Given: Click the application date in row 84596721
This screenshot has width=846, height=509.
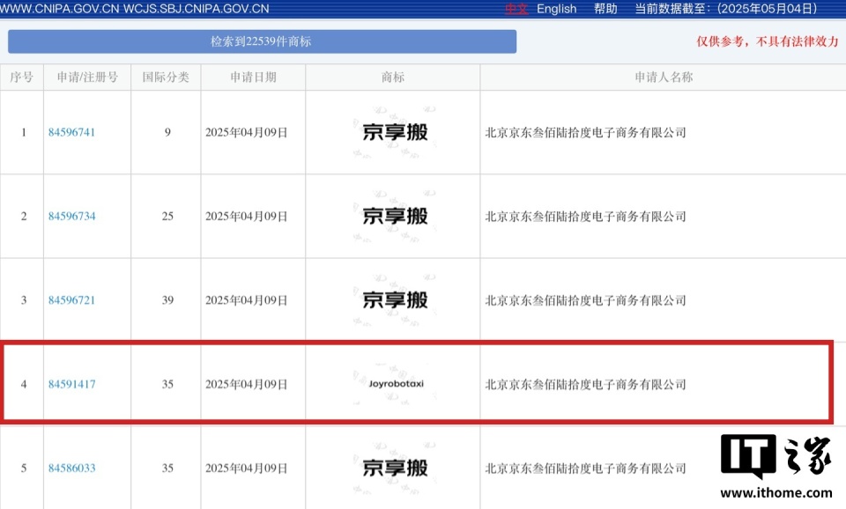Looking at the screenshot, I should (x=246, y=300).
